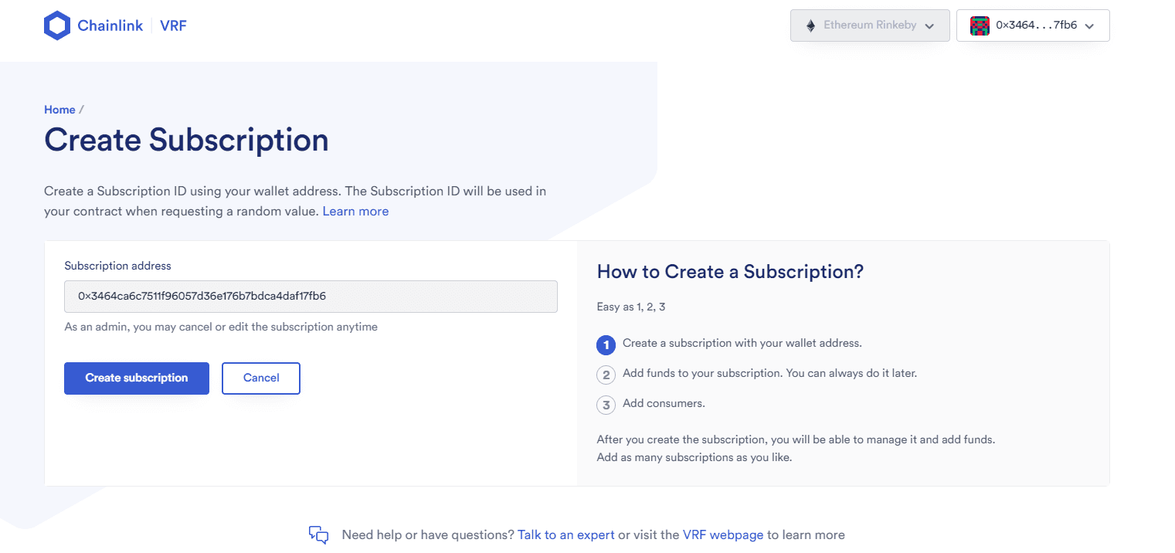Click the Create subscription button

tap(137, 378)
